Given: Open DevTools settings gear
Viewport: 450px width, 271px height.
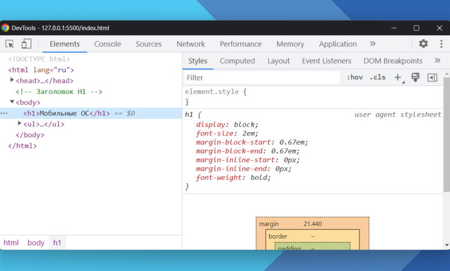Looking at the screenshot, I should 423,44.
